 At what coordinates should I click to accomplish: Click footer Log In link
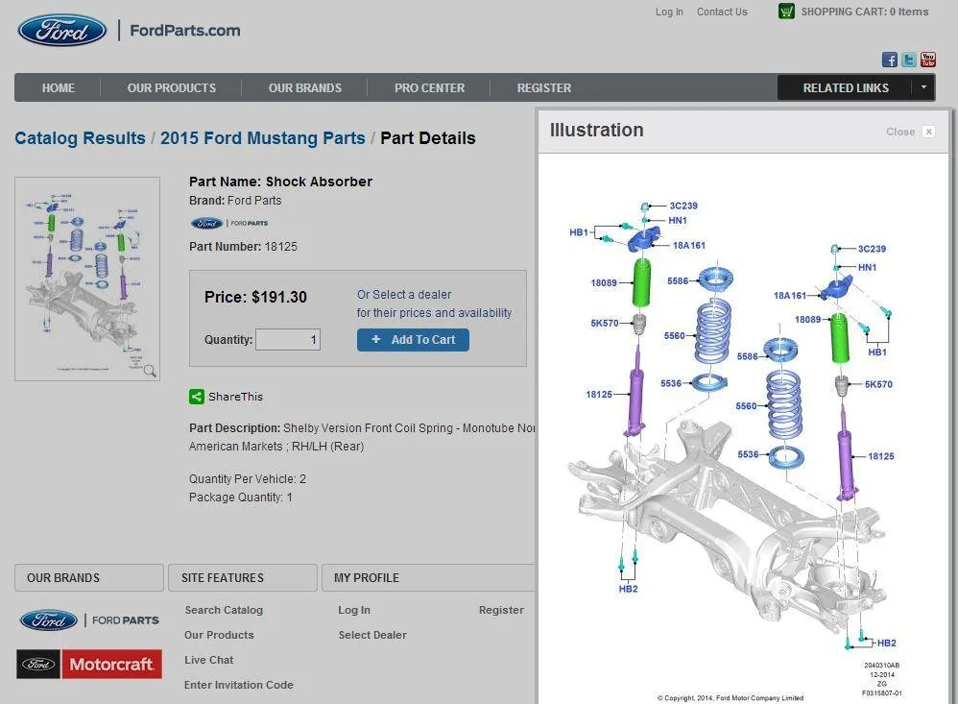(354, 610)
